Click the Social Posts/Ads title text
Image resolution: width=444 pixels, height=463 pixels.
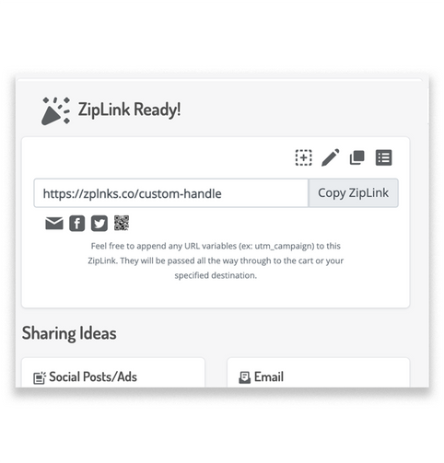pyautogui.click(x=93, y=376)
